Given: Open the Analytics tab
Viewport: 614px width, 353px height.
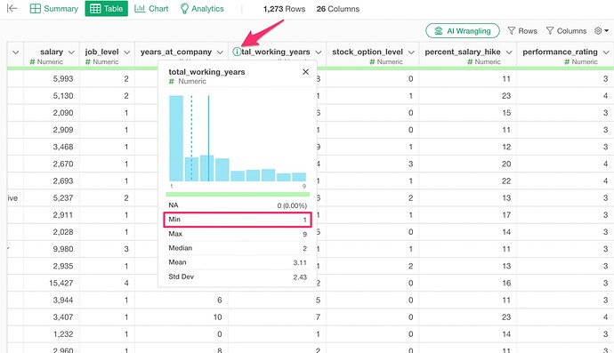Looking at the screenshot, I should coord(202,9).
